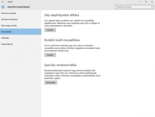Select Biztonsági mentés in sidebar
The height and width of the screenshot is (117, 155).
(20, 26)
